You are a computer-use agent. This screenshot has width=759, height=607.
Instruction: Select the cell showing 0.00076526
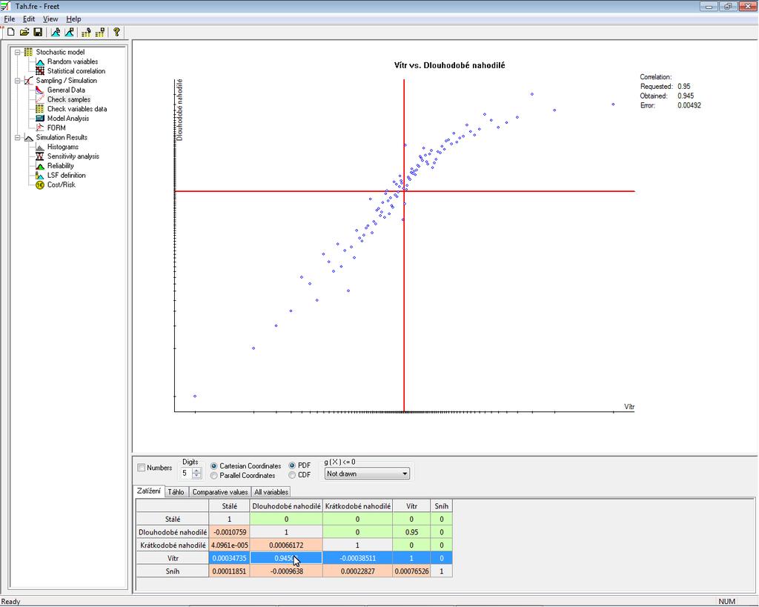(411, 571)
